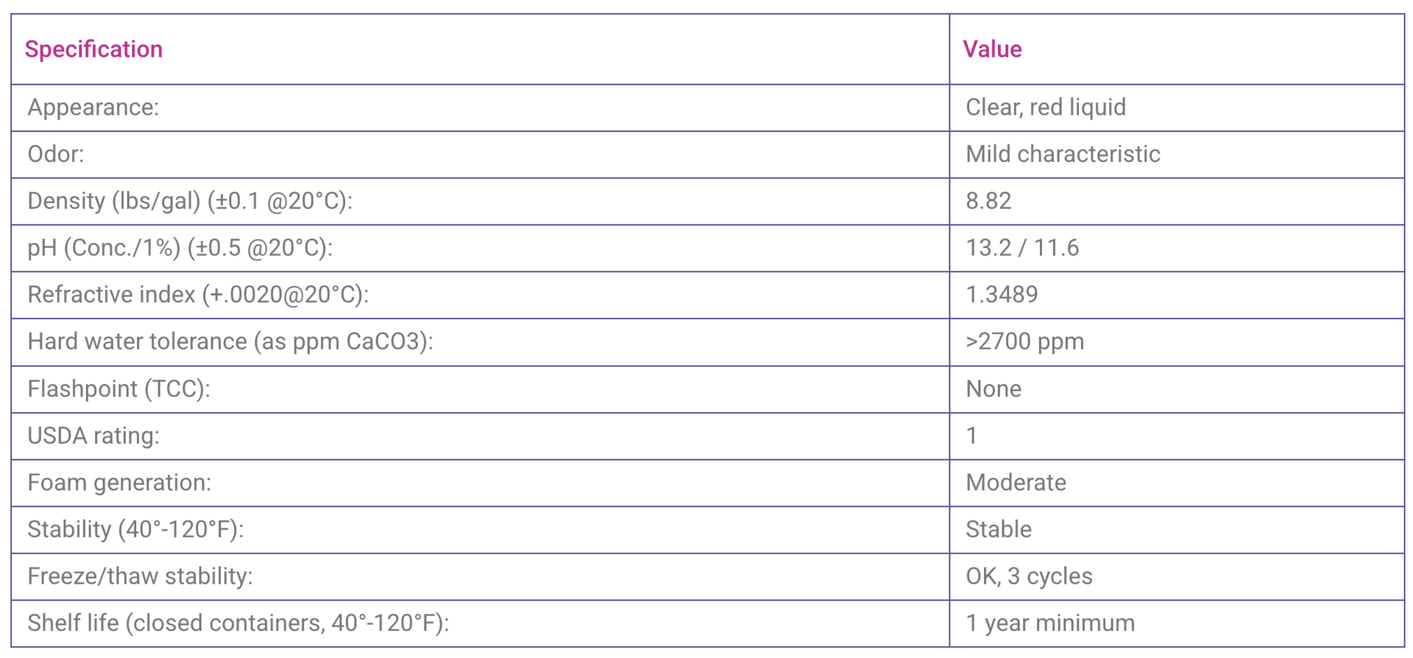1413x658 pixels.
Task: Click the 8.82 density value
Action: [988, 201]
